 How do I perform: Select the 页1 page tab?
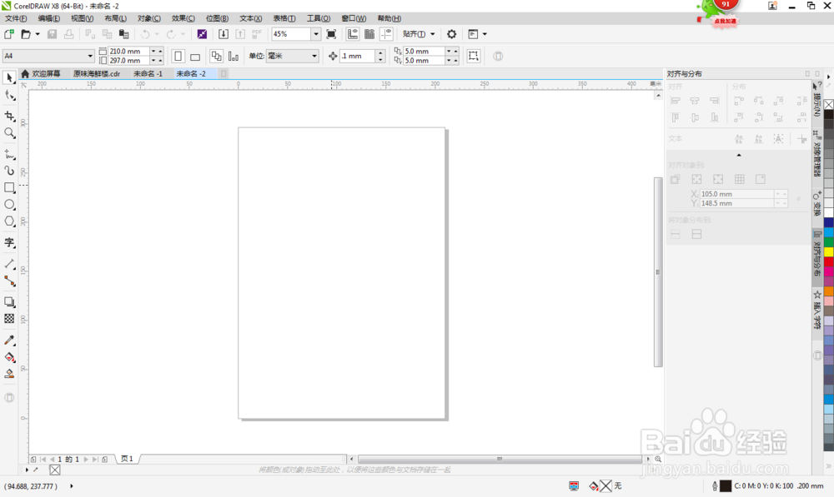pyautogui.click(x=127, y=459)
